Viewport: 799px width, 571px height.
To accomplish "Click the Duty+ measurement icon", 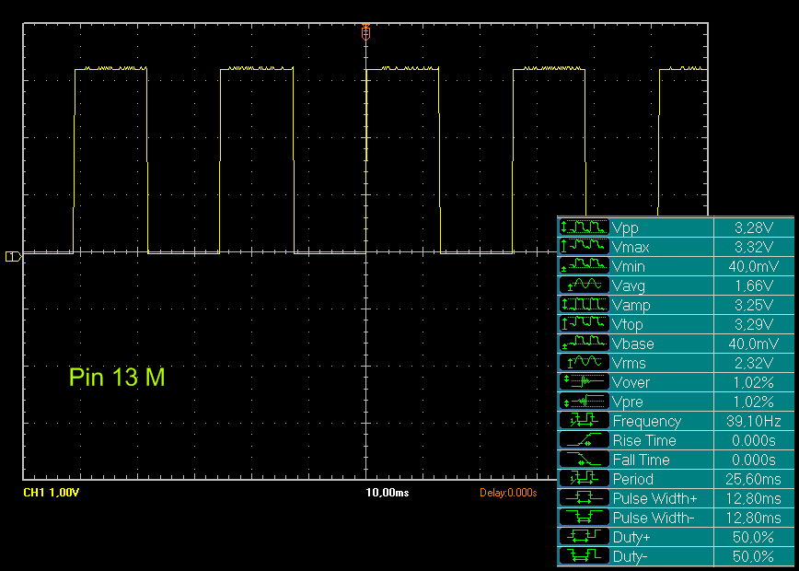I will pyautogui.click(x=584, y=537).
